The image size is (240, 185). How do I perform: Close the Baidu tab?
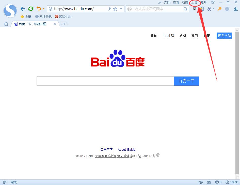point(55,24)
